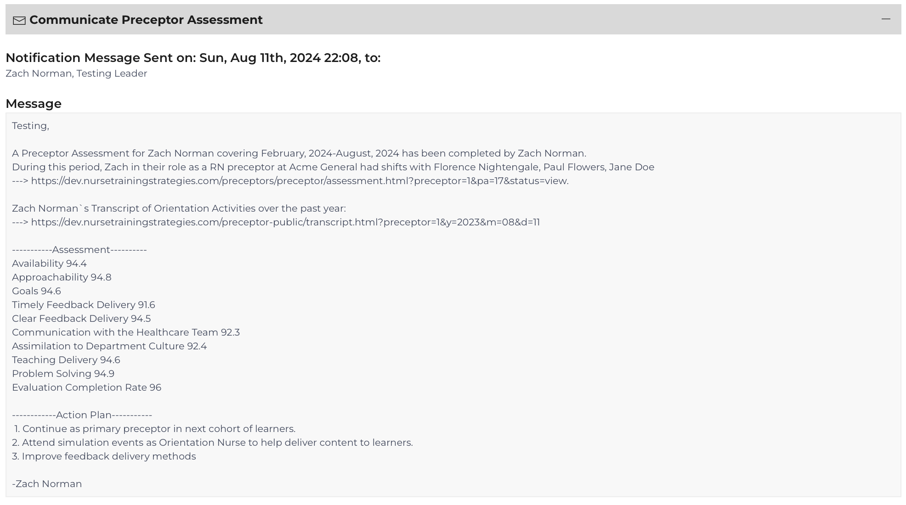Click the '-Zach Norman' signature line
Screen dimensions: 906x505
pyautogui.click(x=47, y=484)
